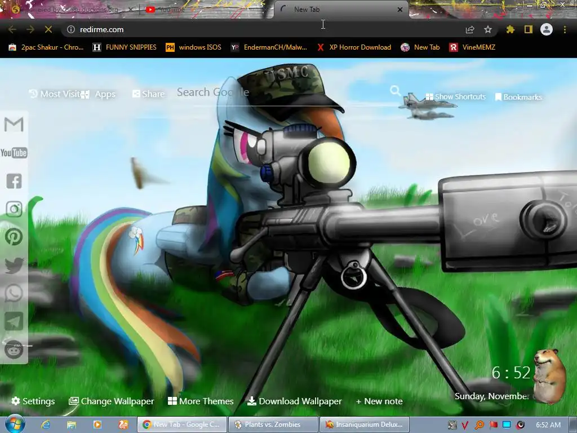Image resolution: width=577 pixels, height=433 pixels.
Task: Click the orange magnifier tray icon
Action: 479,425
